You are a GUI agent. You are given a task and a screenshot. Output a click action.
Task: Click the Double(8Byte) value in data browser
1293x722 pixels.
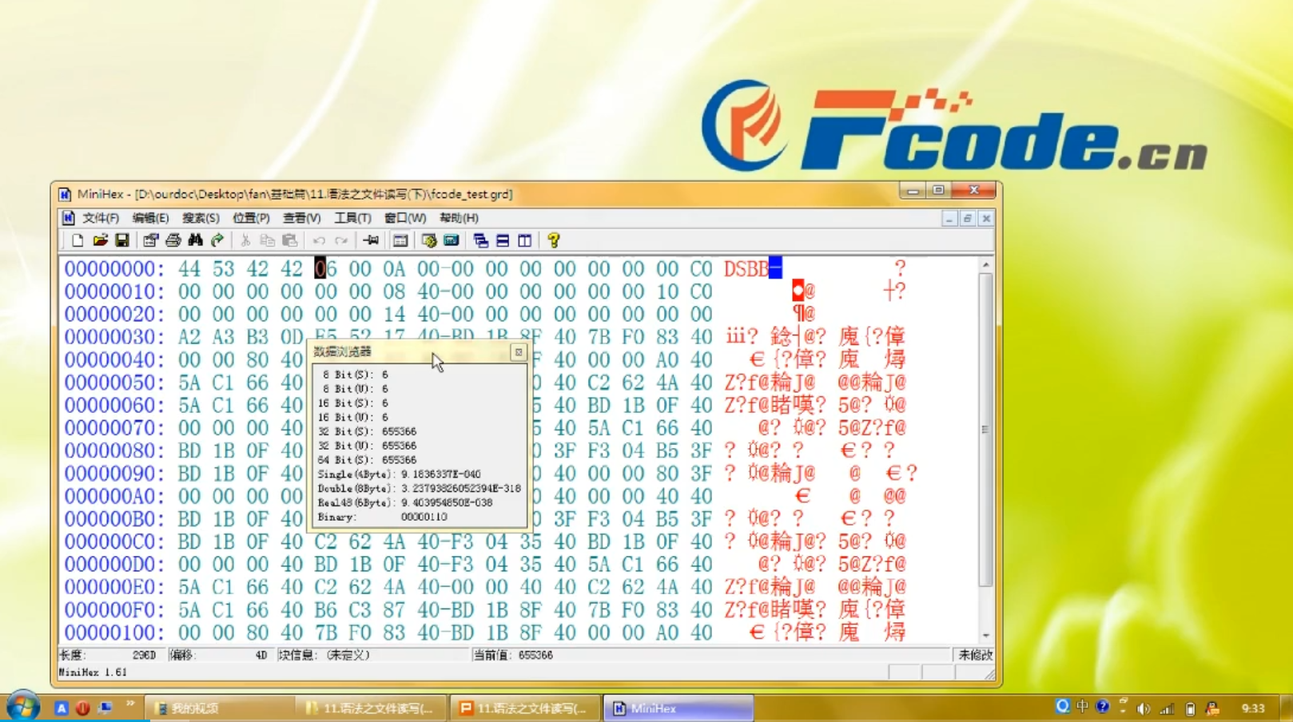(x=460, y=489)
